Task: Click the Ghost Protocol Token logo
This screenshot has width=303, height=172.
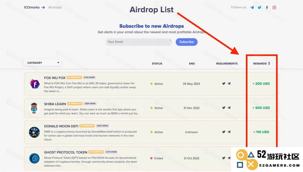Action: click(x=34, y=158)
